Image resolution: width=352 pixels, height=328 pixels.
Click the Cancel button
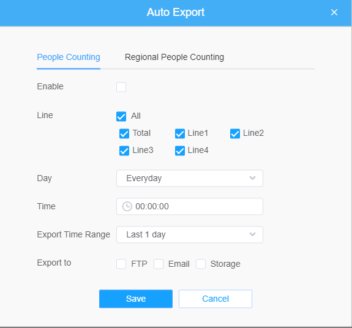[x=215, y=299]
